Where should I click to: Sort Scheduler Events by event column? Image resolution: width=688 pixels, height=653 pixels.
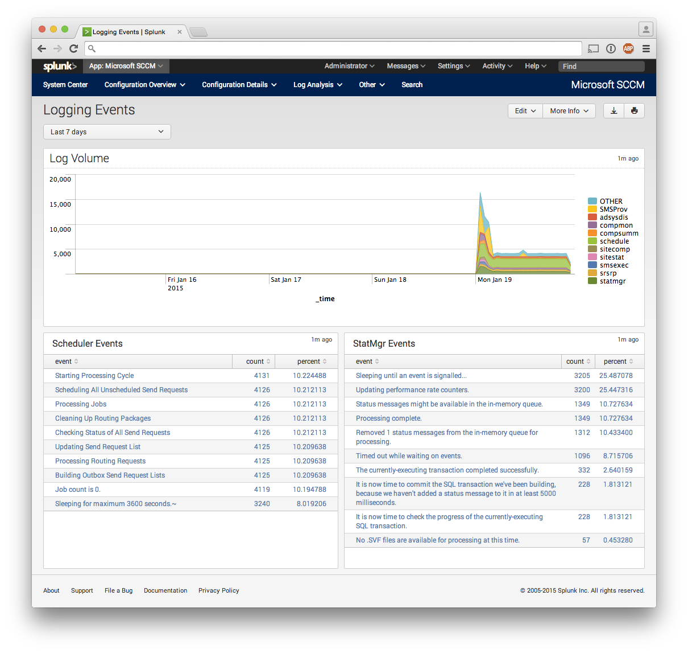coord(67,362)
